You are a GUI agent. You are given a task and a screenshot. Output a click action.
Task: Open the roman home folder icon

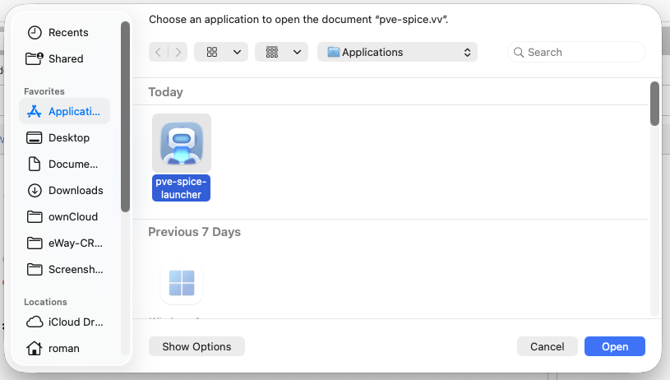coord(35,348)
